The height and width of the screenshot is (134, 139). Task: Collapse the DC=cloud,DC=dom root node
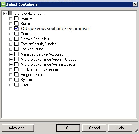[4, 13]
